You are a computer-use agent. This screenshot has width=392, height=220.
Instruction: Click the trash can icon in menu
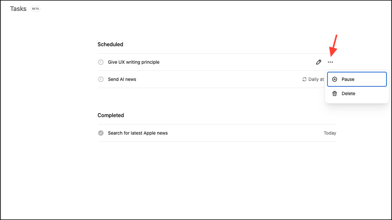[x=334, y=94]
